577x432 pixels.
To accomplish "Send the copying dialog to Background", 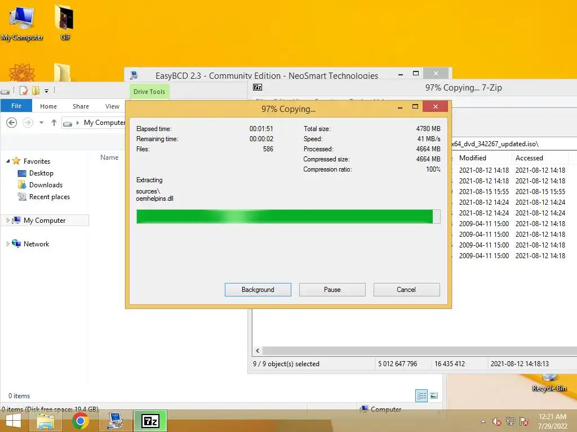I will pyautogui.click(x=258, y=290).
